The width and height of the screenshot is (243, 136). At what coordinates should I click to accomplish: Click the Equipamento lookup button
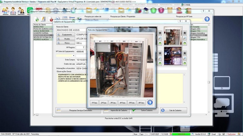[x=66, y=35]
